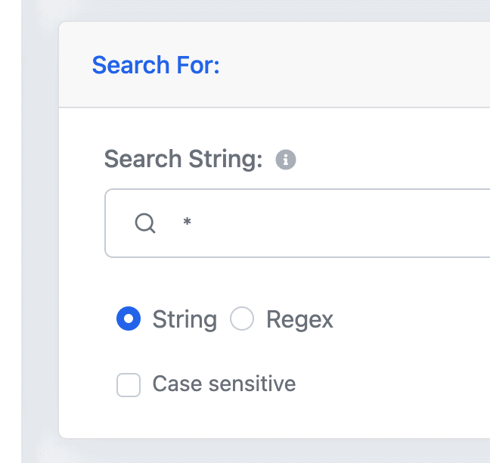Screen dimensions: 490x463
Task: Click the magnifying glass search icon
Action: (145, 223)
